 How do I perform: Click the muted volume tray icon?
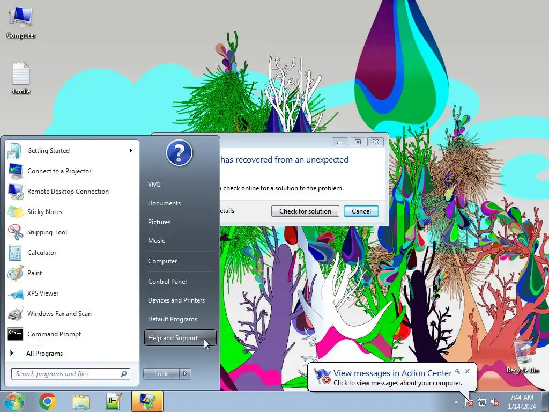(x=495, y=402)
